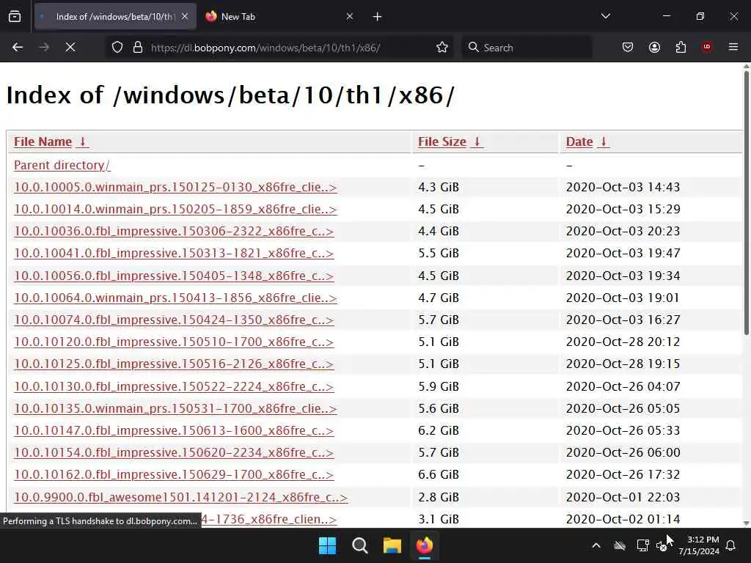
Task: Download 10.0.10005.0.winmain_prs build
Action: point(175,187)
